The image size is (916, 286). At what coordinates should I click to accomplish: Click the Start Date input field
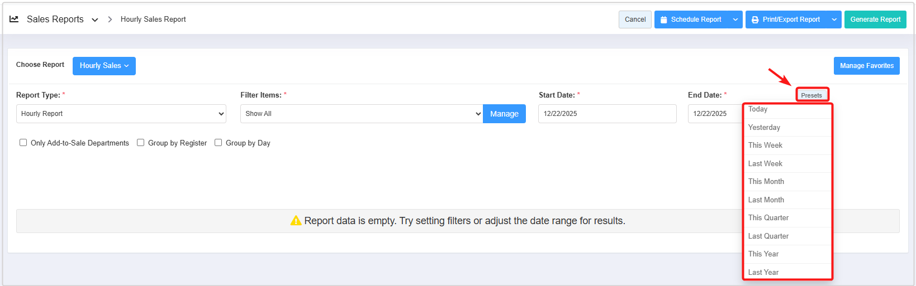[x=607, y=114]
